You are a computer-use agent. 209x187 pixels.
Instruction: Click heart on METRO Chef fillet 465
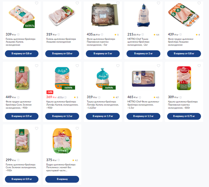pyautogui.click(x=158, y=66)
